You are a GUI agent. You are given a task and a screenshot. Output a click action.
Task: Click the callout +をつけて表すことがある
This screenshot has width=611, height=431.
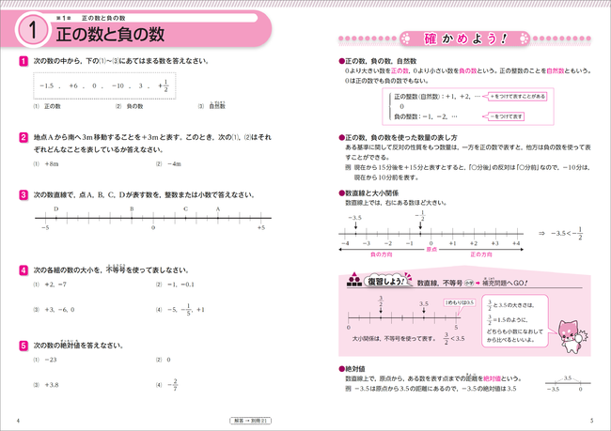pos(515,96)
